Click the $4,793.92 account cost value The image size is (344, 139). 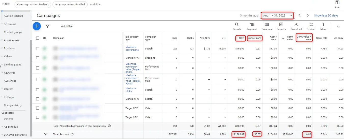point(239,134)
